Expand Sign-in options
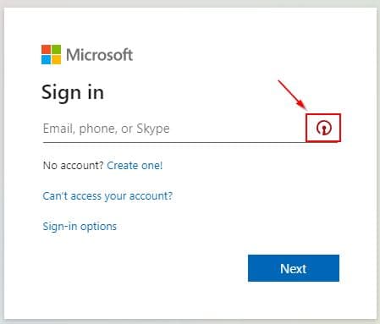This screenshot has height=324, width=380. pos(80,227)
